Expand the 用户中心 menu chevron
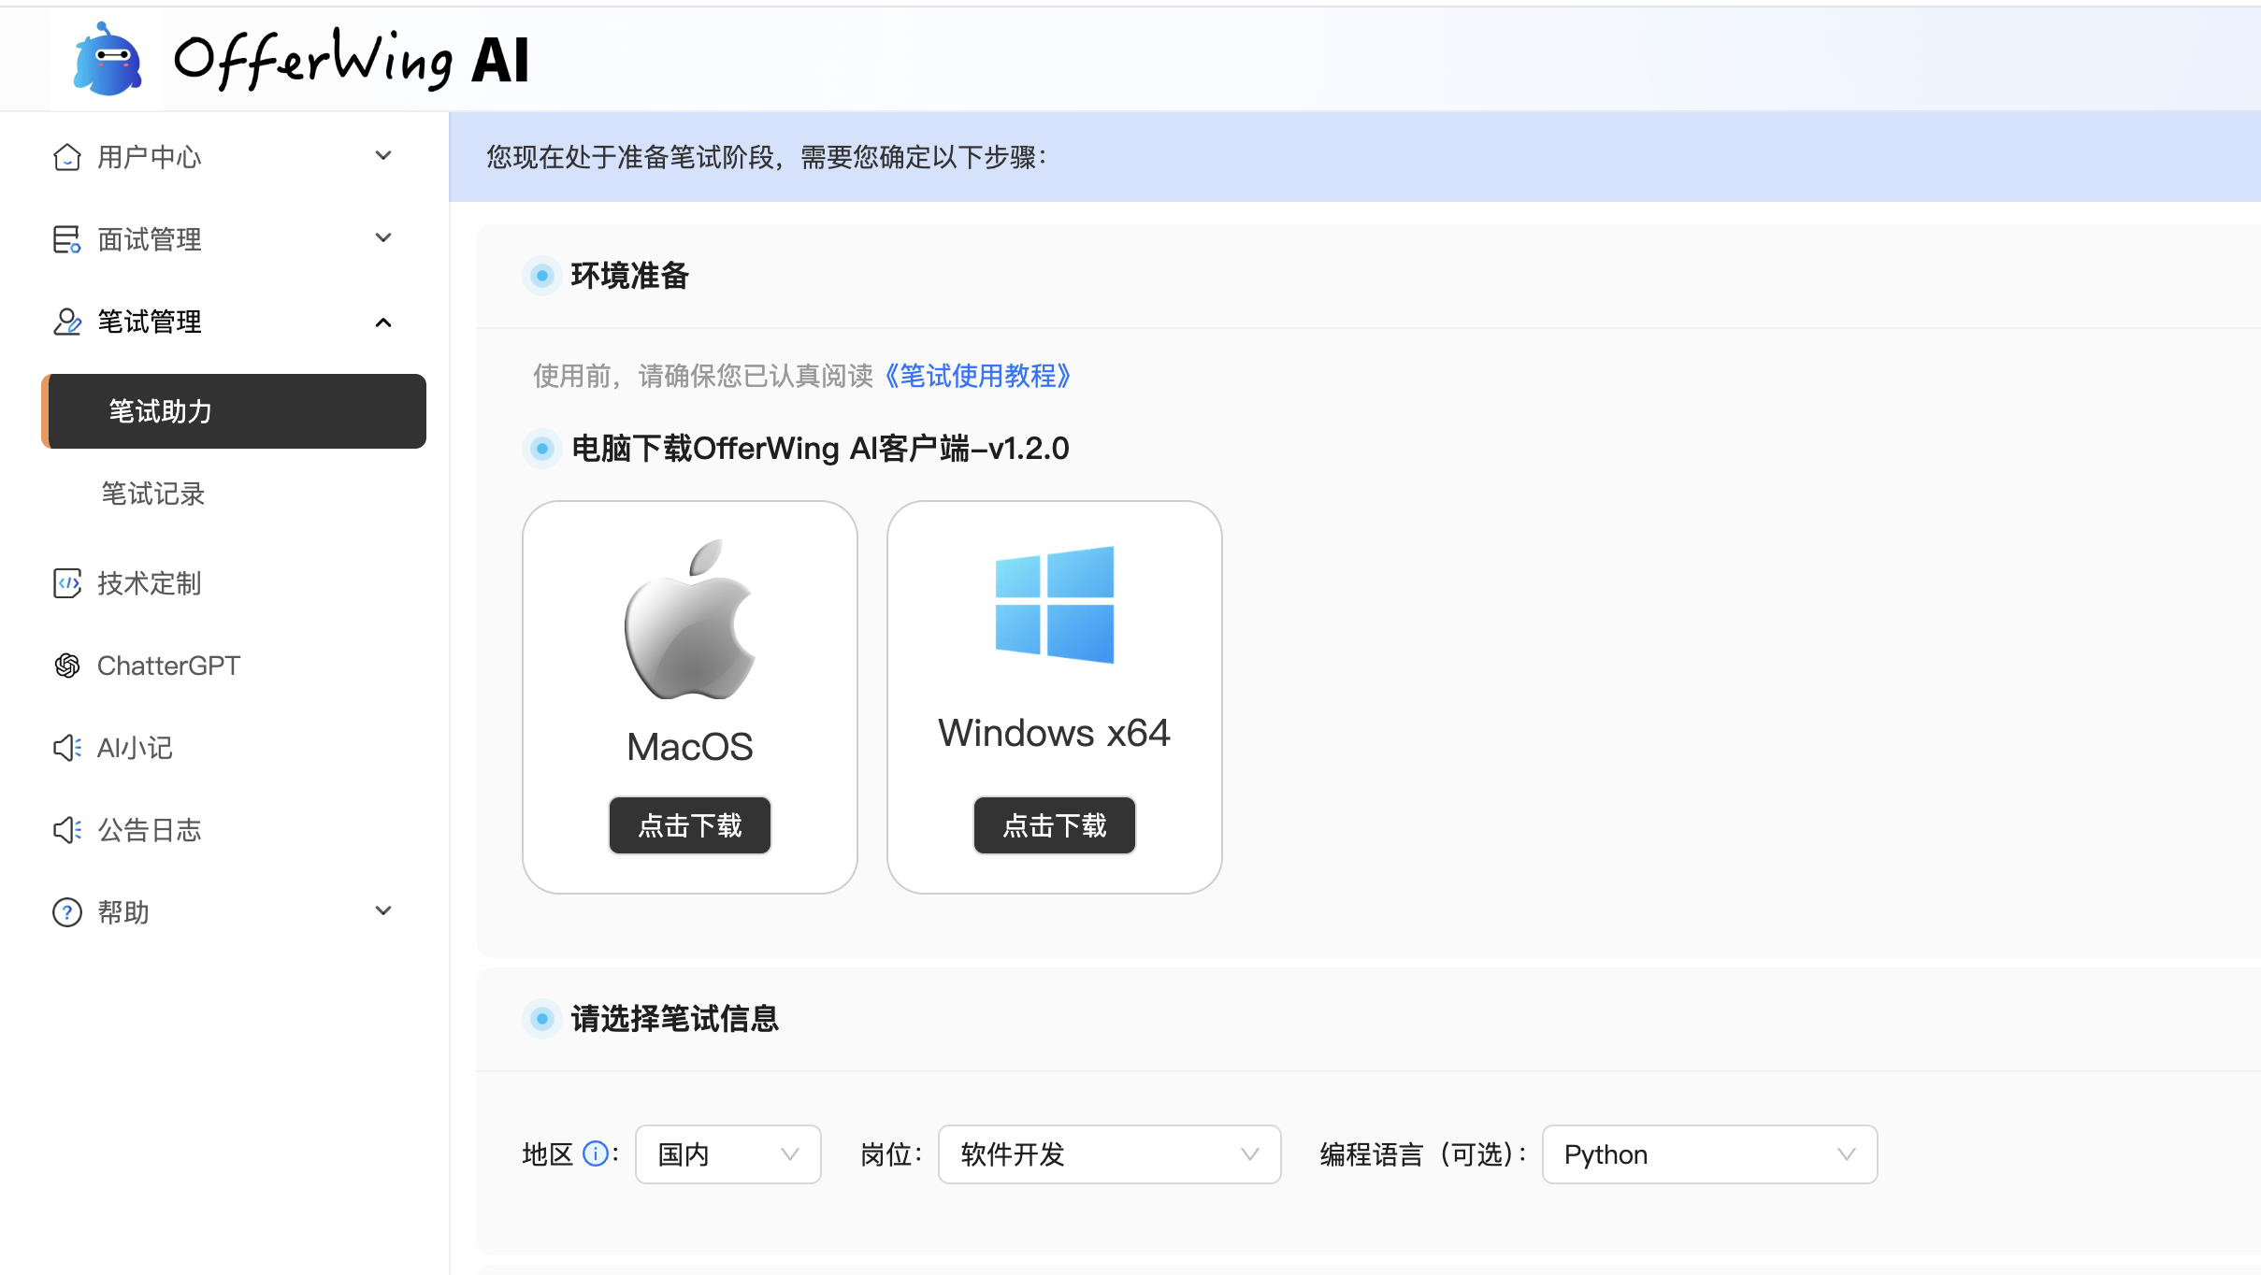The width and height of the screenshot is (2261, 1275). point(382,156)
